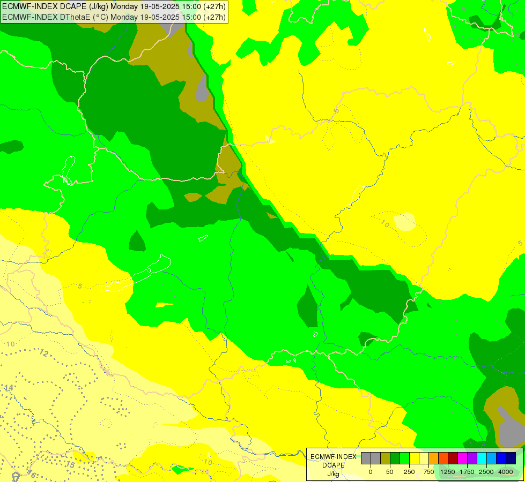Click the cyan legend swatch before 2500
This screenshot has height=482, width=525.
point(482,458)
